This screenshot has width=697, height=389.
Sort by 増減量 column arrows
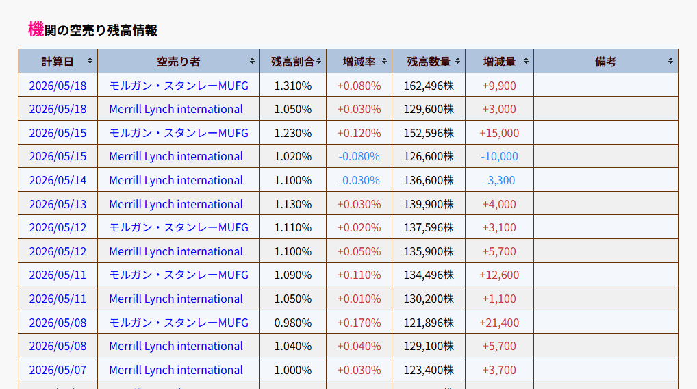pos(527,61)
